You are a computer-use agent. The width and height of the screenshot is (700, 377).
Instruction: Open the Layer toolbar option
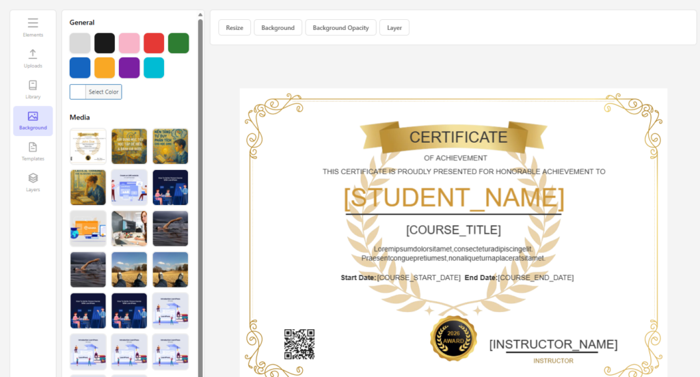point(394,28)
